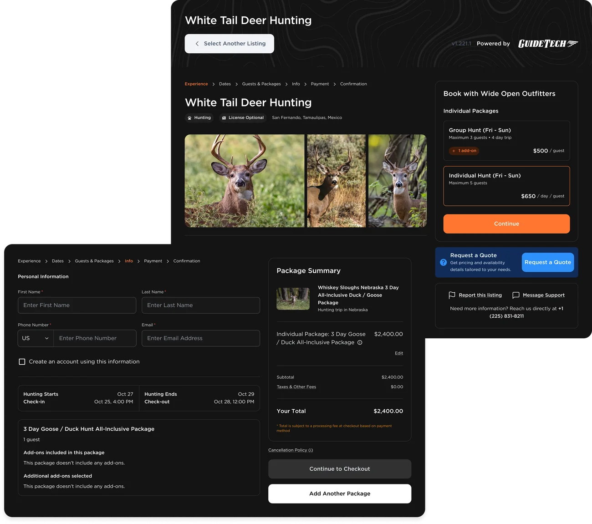The width and height of the screenshot is (592, 524).
Task: Select the Individual Hunt (Fri - Sun) package
Action: click(506, 186)
